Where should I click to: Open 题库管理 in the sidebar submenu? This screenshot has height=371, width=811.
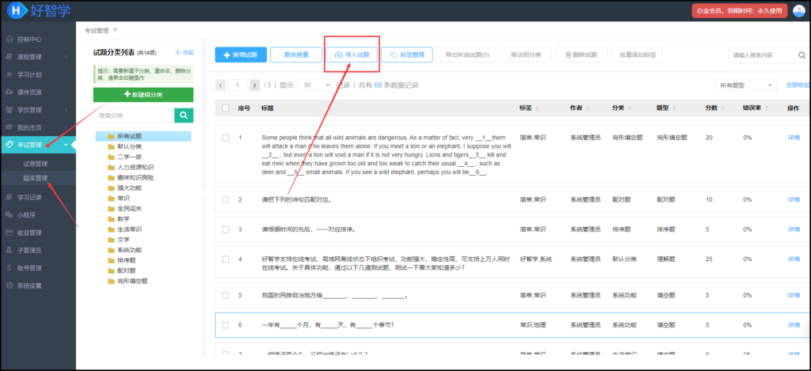(x=35, y=178)
